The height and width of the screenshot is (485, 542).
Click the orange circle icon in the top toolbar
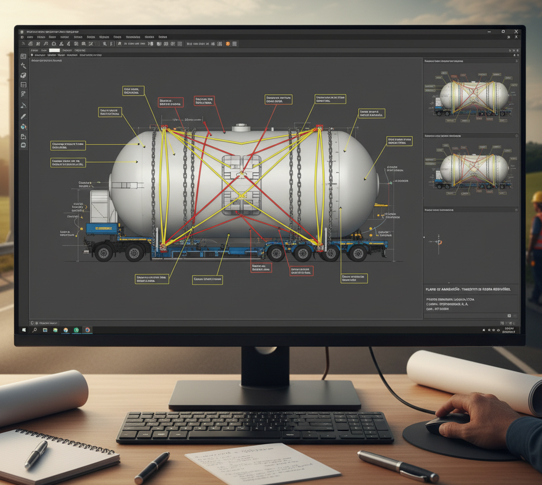click(228, 44)
